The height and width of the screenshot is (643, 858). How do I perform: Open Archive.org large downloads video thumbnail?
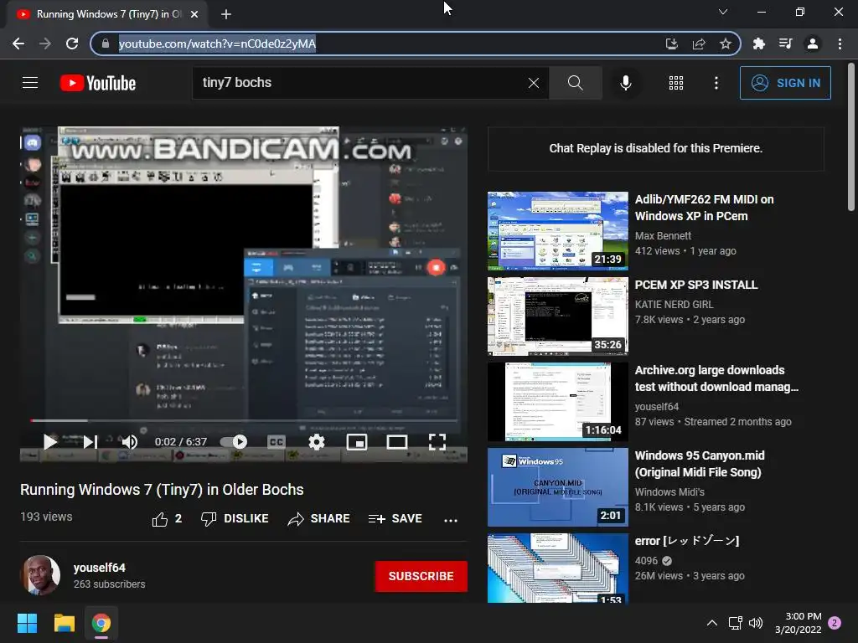[557, 401]
